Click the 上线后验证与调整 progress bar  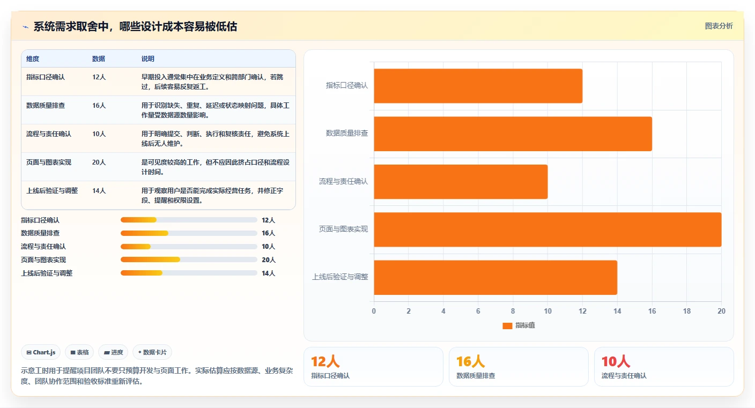[189, 273]
